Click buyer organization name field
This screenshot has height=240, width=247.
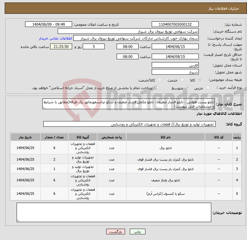tap(128, 31)
